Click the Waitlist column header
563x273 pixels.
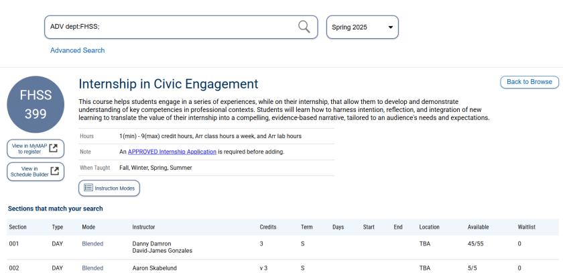[528, 227]
